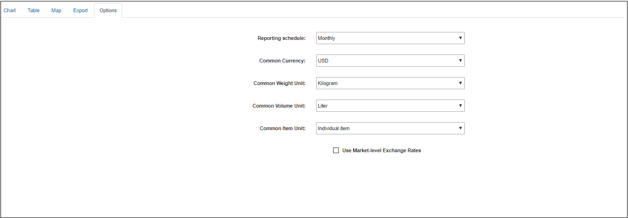The height and width of the screenshot is (218, 628).
Task: Click the arrow icon on Volume Unit select
Action: pyautogui.click(x=460, y=106)
